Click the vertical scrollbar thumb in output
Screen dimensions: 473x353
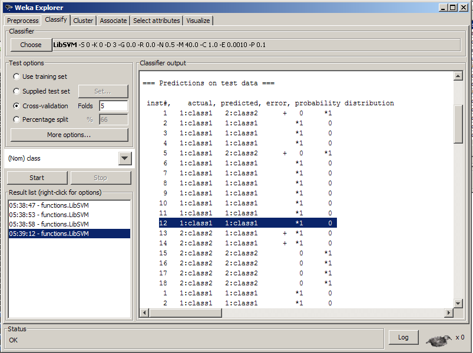pyautogui.click(x=458, y=124)
